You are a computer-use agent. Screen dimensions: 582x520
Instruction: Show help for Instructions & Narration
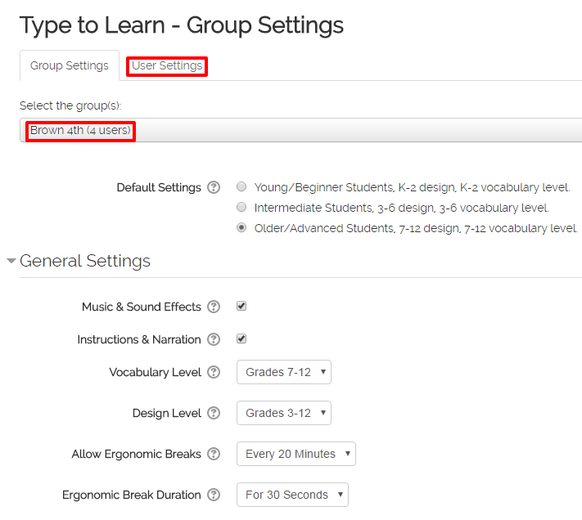point(214,339)
